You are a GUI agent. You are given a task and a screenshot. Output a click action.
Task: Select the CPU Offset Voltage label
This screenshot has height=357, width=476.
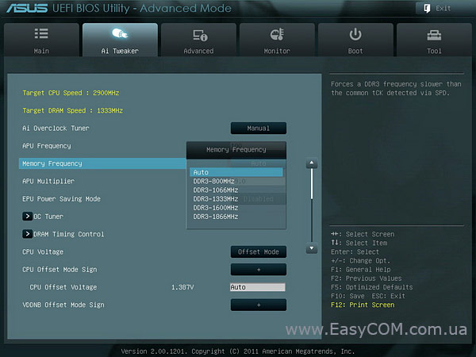coord(63,287)
